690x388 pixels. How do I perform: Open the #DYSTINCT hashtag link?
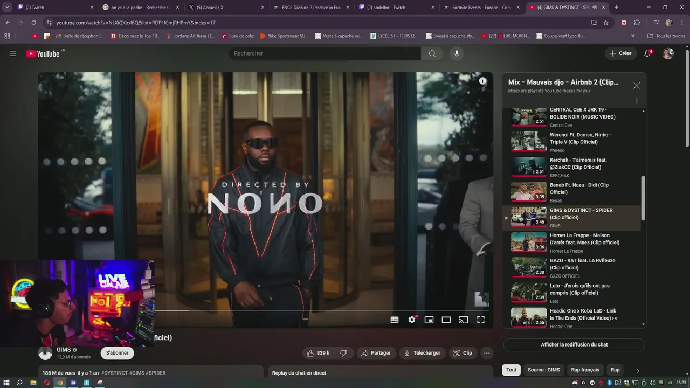point(115,373)
